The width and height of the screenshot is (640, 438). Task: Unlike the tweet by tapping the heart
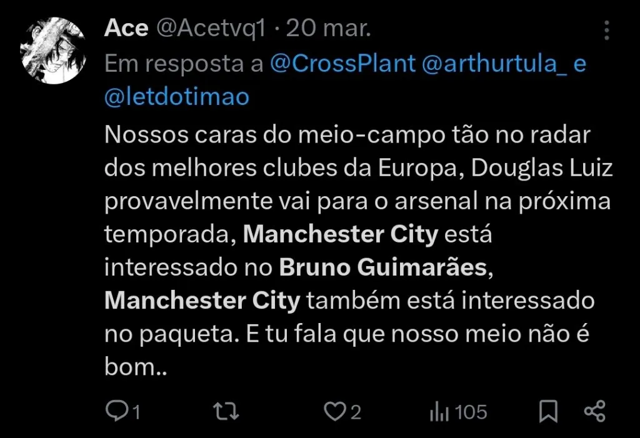point(336,412)
